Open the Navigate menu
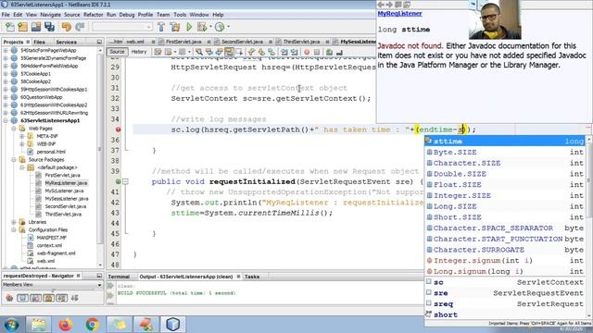Viewport: 593px width, 333px height. [x=50, y=15]
